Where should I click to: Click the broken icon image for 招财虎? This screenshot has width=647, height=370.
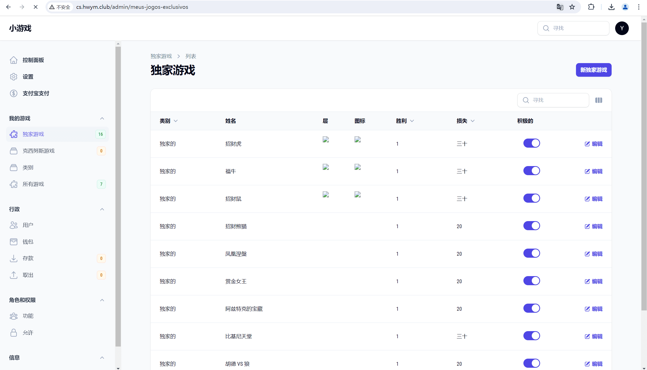(x=357, y=140)
